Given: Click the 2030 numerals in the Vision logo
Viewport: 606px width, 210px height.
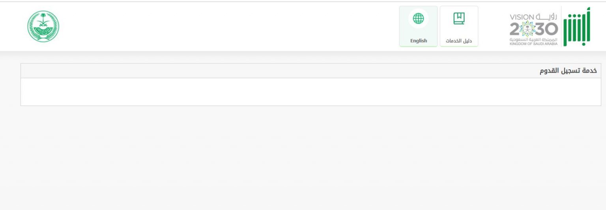Looking at the screenshot, I should pyautogui.click(x=534, y=29).
